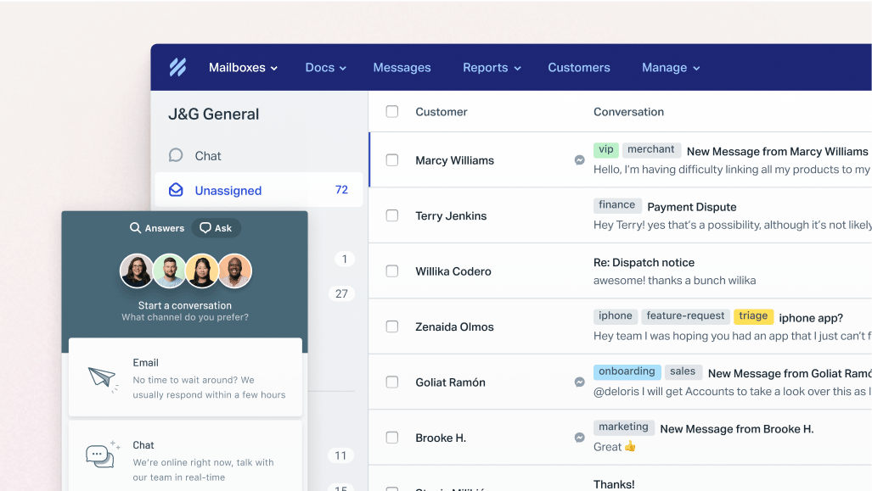Click the Conversation column header
The height and width of the screenshot is (491, 872).
[x=628, y=112]
